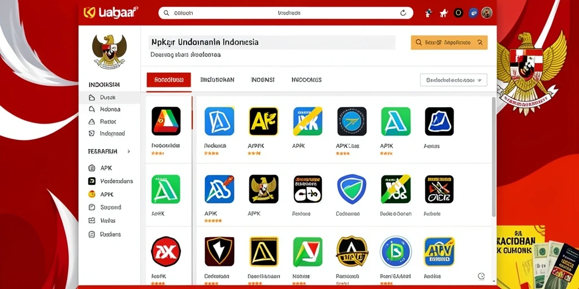Focus the top search bar text field
Screen dimensions: 579x289
[x=286, y=13]
